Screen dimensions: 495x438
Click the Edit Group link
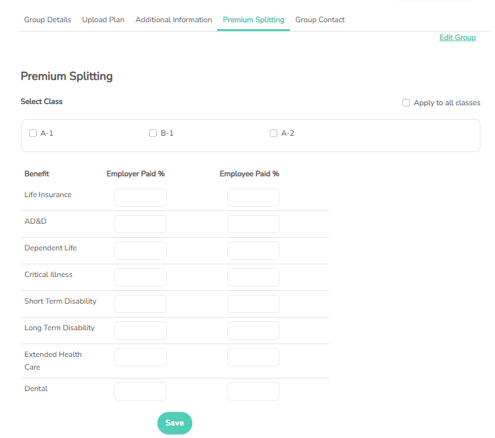click(x=458, y=37)
